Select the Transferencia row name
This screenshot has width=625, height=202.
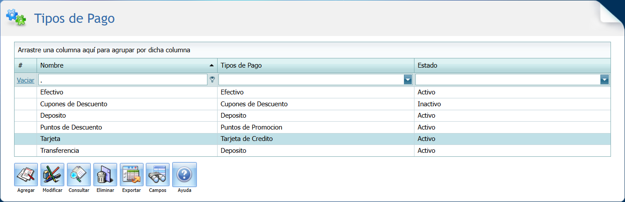click(x=127, y=151)
